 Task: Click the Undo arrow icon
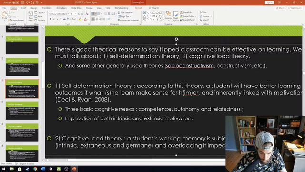(x=27, y=3)
